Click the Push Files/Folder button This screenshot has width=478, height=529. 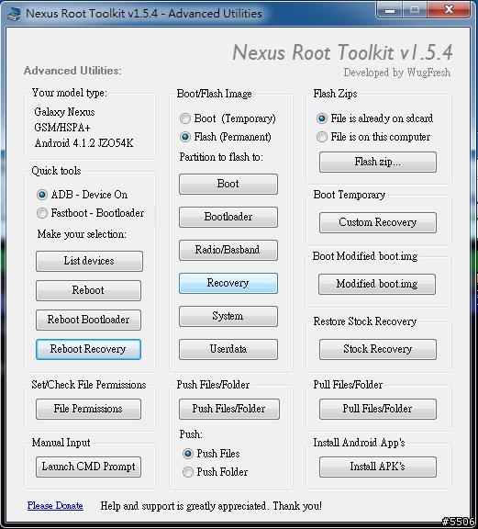[228, 409]
